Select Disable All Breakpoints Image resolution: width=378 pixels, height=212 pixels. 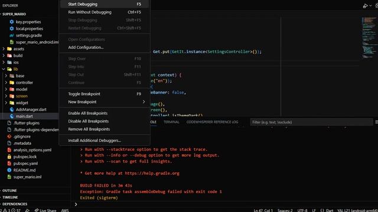click(105, 121)
